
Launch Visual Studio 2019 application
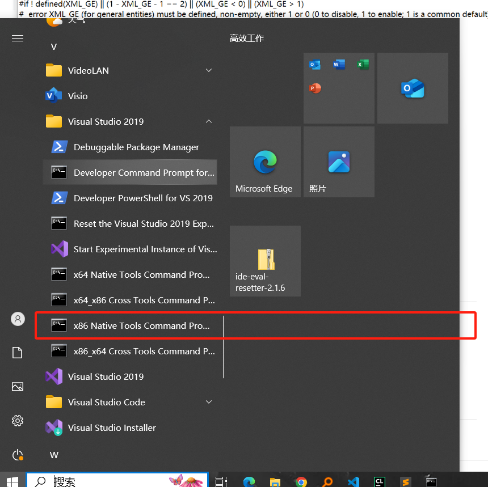coord(130,376)
